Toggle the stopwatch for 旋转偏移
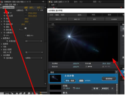The height and width of the screenshot is (95, 125). tap(4, 24)
